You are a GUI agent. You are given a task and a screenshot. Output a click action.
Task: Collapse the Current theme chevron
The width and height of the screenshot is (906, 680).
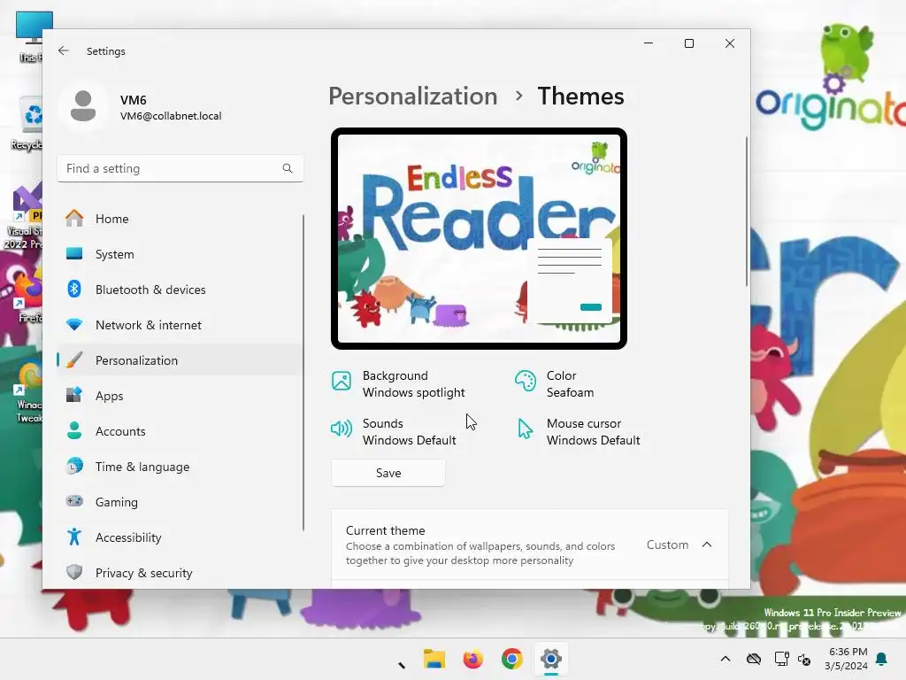click(707, 545)
